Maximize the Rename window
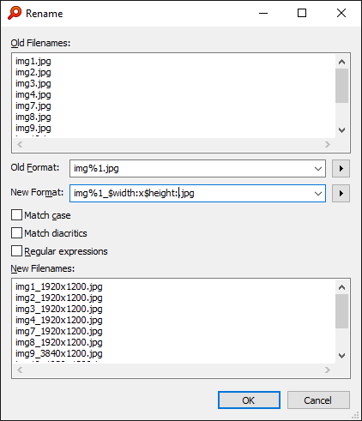 pos(302,13)
